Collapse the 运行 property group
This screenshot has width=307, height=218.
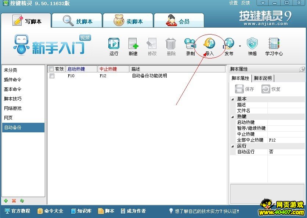[232, 146]
